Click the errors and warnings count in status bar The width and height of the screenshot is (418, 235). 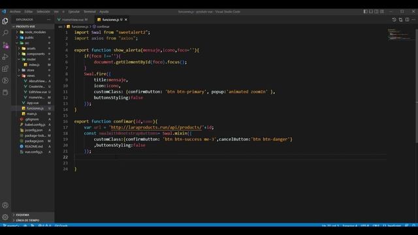coord(44,226)
